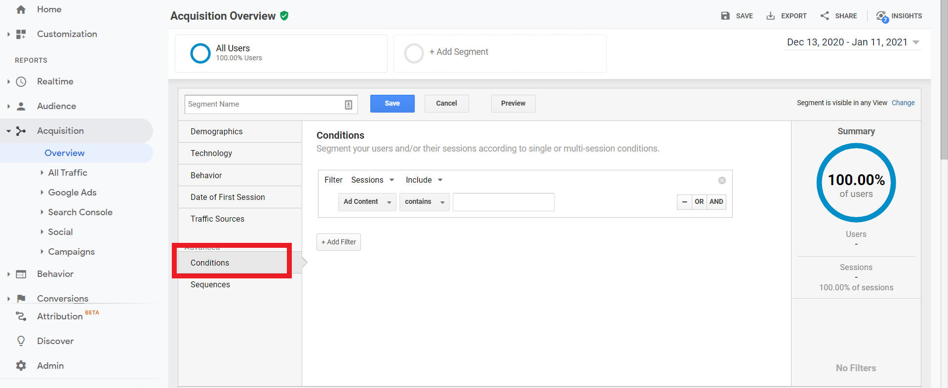Click the Export download icon
Screen dimensions: 948x388
coord(770,16)
